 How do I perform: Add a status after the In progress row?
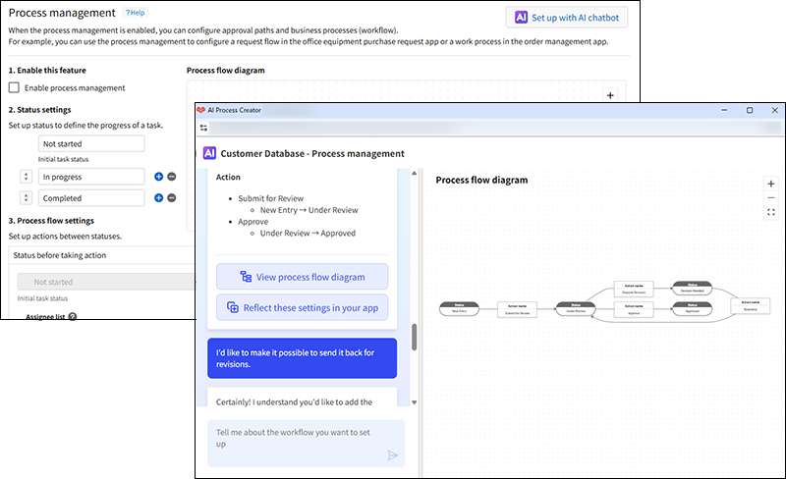pyautogui.click(x=158, y=177)
